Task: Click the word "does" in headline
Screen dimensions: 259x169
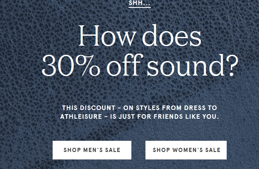Action: click(x=172, y=36)
